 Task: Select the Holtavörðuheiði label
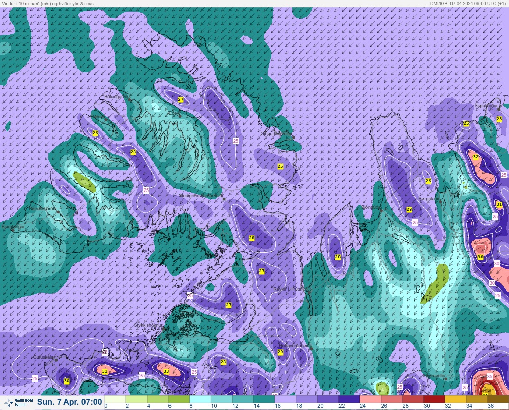click(x=295, y=346)
